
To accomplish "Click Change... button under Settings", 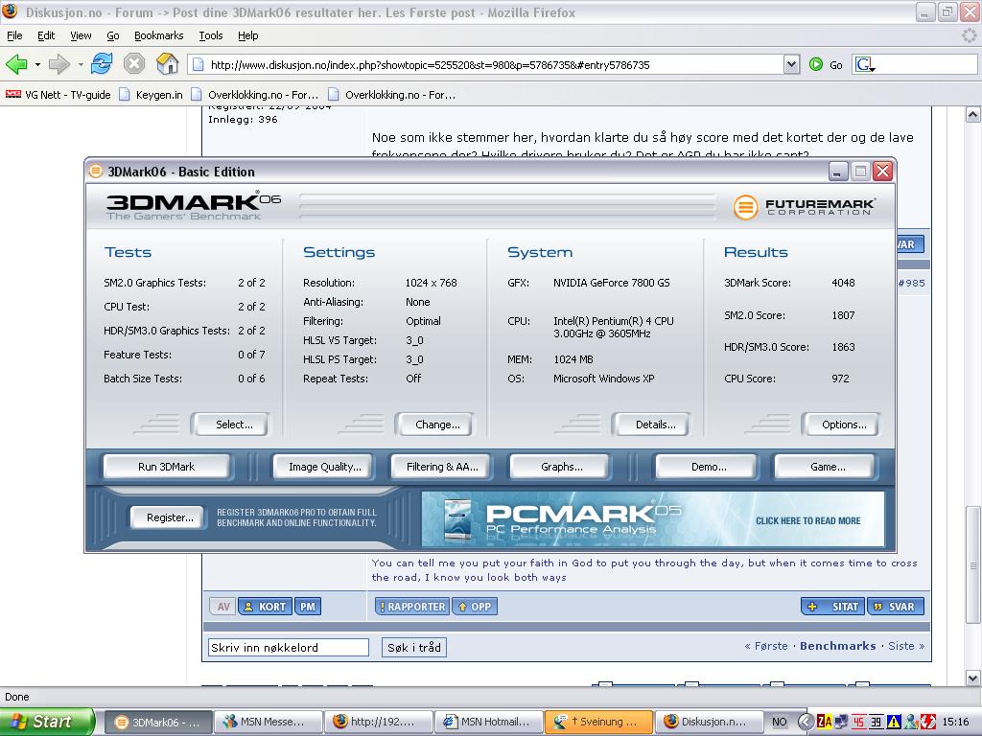I will coord(434,425).
